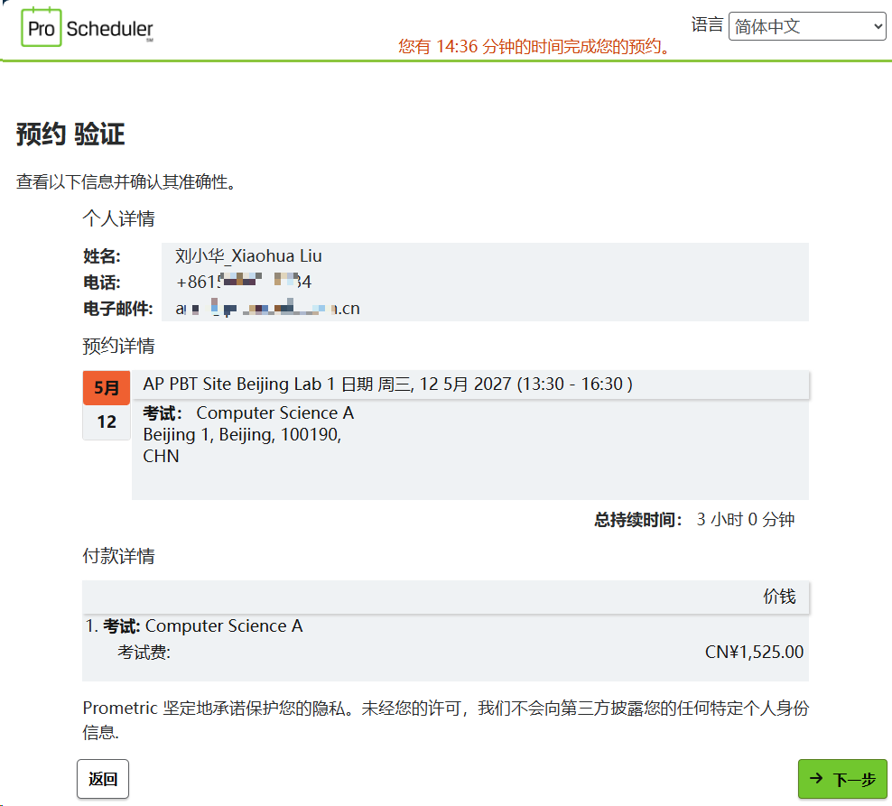Click the ProScheduler logo
892x806 pixels.
87,27
